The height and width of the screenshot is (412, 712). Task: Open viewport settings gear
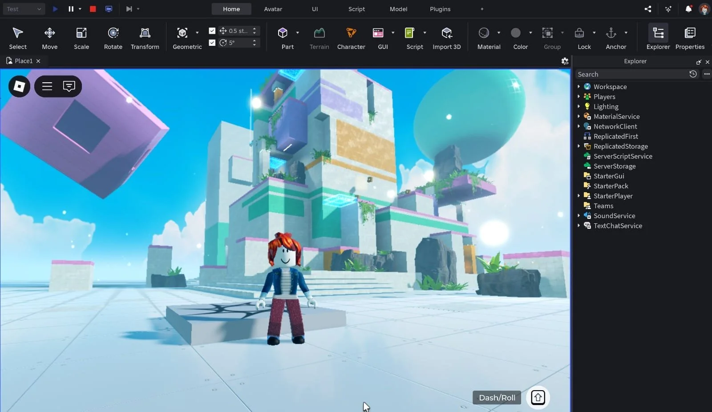click(x=565, y=61)
